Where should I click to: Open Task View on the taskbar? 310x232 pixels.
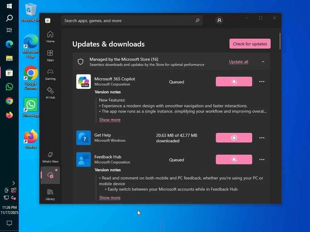9,30
